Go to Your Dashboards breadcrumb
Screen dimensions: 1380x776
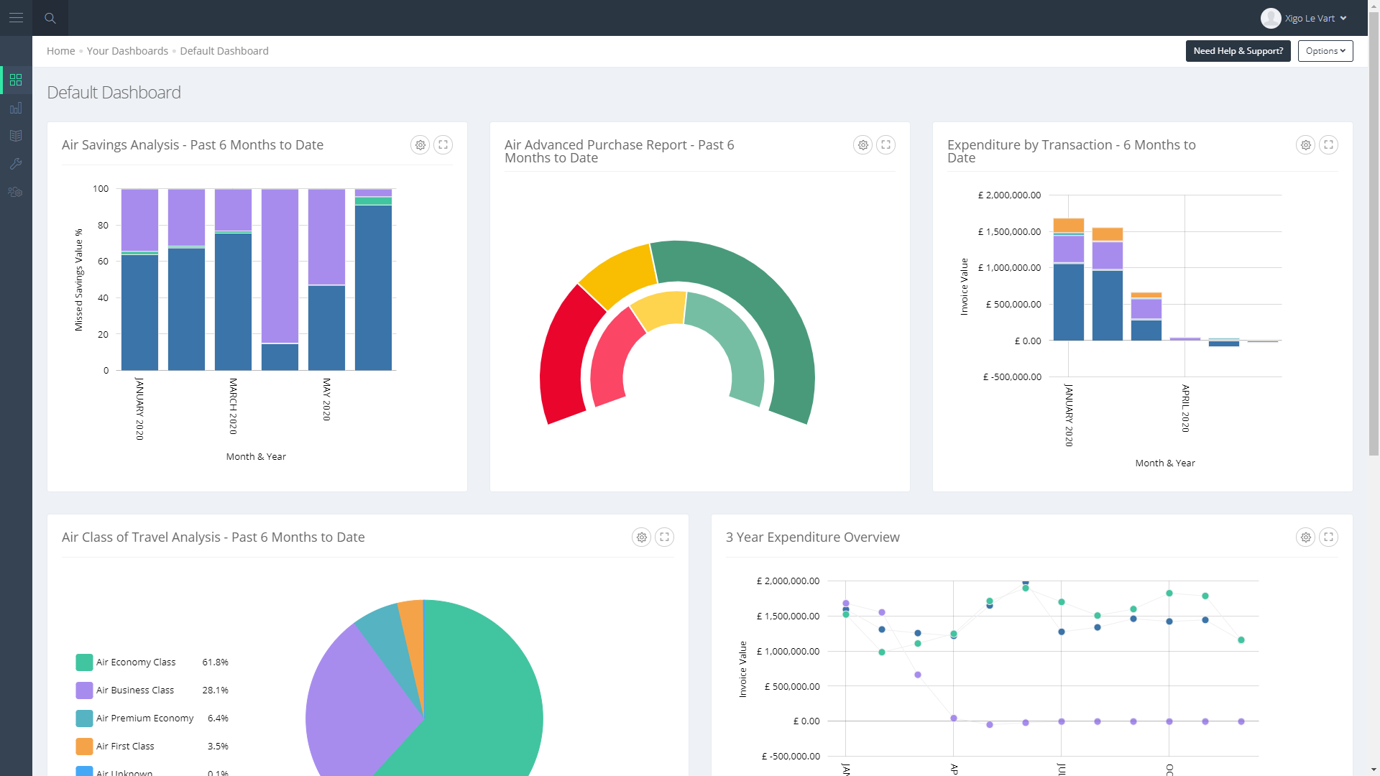(127, 51)
